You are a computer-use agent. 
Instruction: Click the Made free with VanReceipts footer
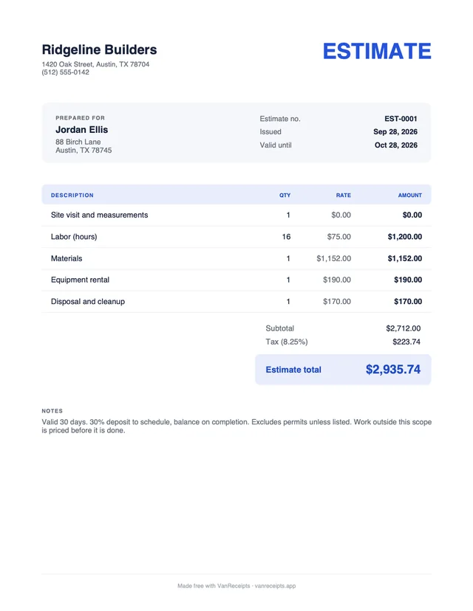click(x=236, y=586)
